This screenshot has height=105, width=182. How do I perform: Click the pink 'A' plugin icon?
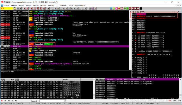(116, 8)
